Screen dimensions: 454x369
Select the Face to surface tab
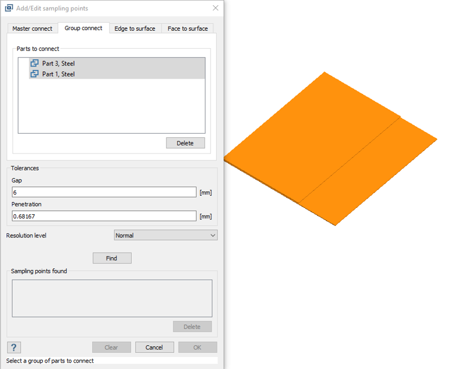(x=187, y=28)
